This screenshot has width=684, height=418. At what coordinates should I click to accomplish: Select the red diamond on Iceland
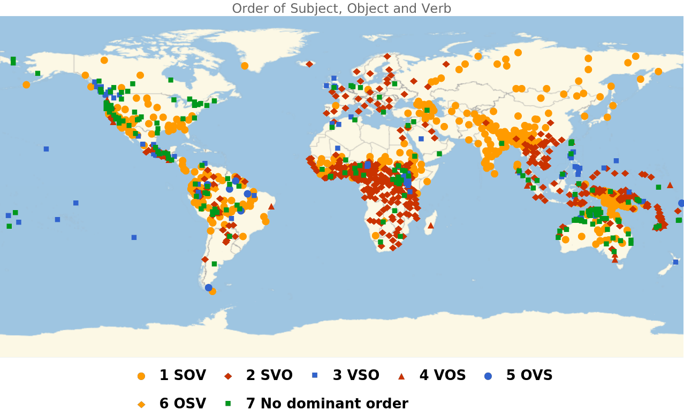[x=309, y=64]
